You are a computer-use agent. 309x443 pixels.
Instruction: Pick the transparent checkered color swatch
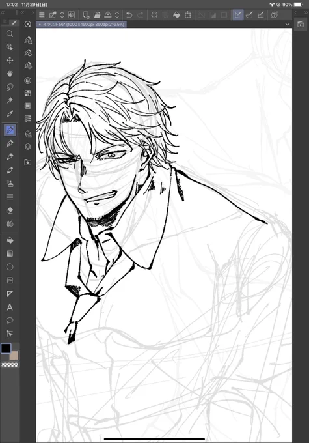[x=10, y=365]
